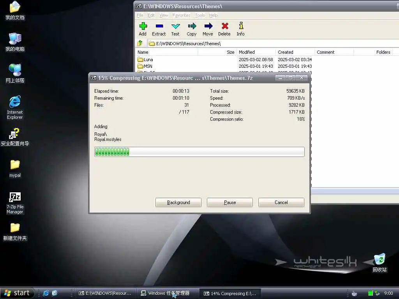Open the Favorites menu

[182, 15]
